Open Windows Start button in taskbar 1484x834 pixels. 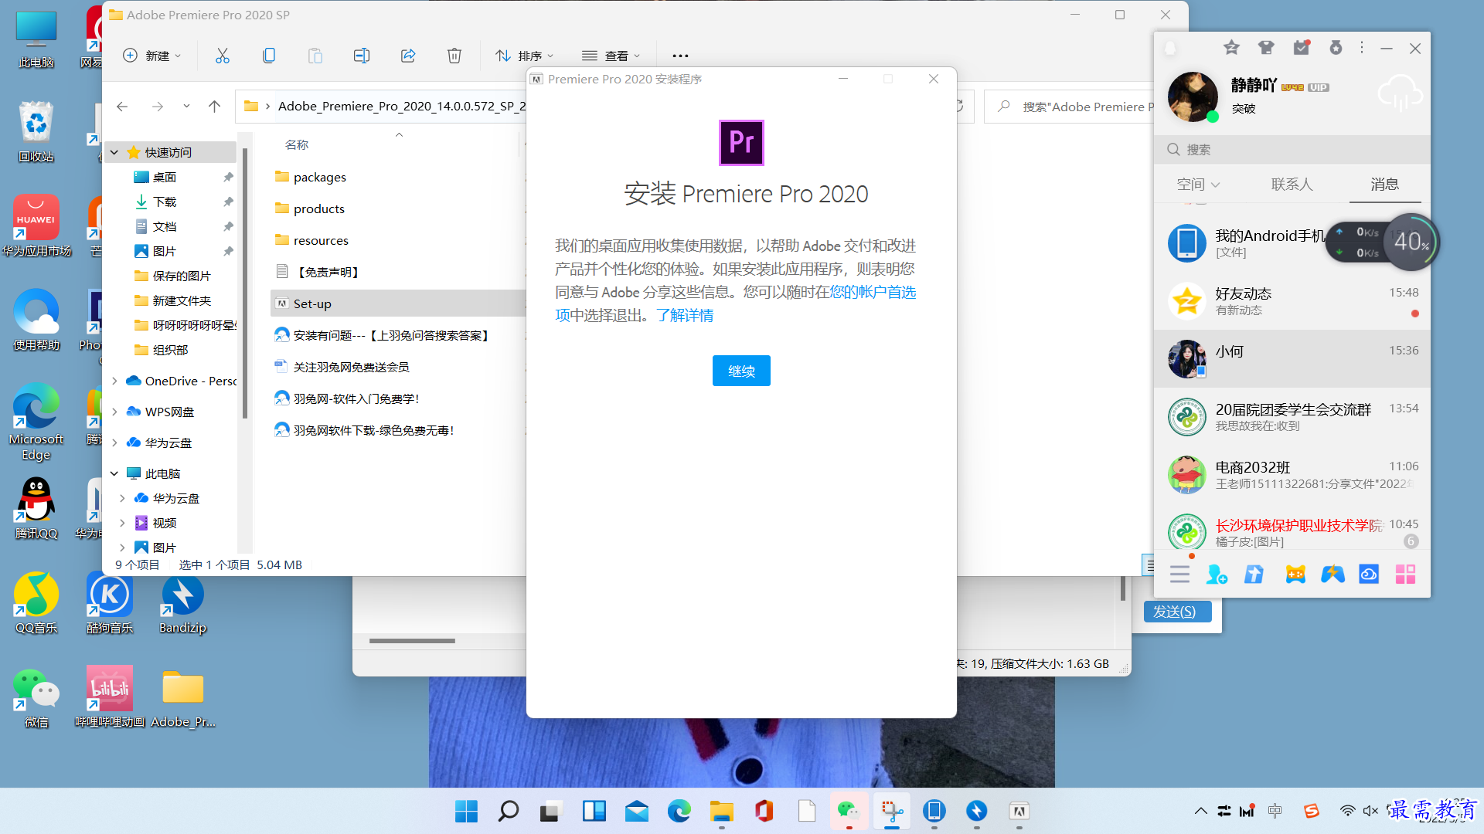tap(466, 812)
